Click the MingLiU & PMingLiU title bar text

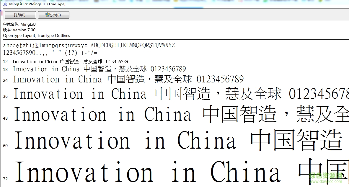(x=37, y=4)
